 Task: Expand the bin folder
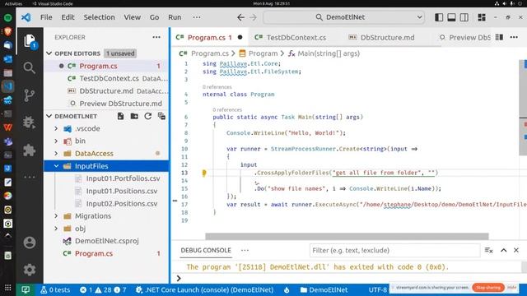pyautogui.click(x=56, y=141)
